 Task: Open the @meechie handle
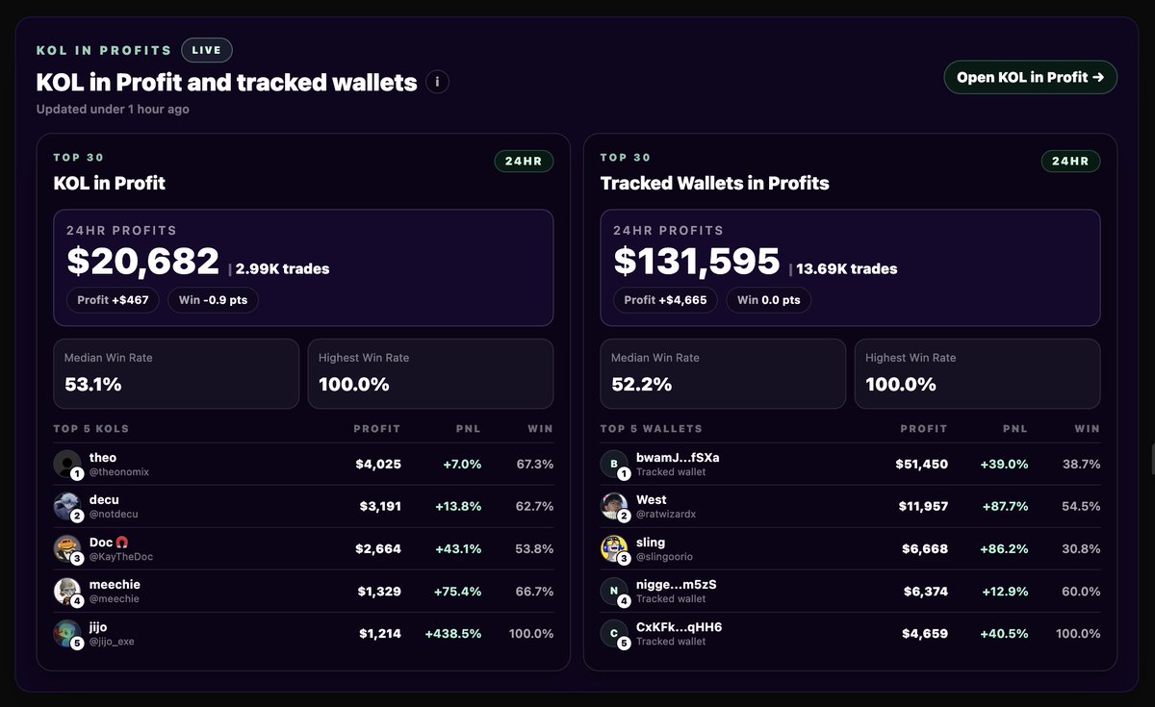[x=115, y=599]
